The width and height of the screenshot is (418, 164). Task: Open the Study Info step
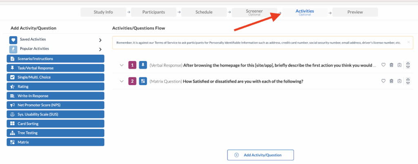pyautogui.click(x=103, y=12)
